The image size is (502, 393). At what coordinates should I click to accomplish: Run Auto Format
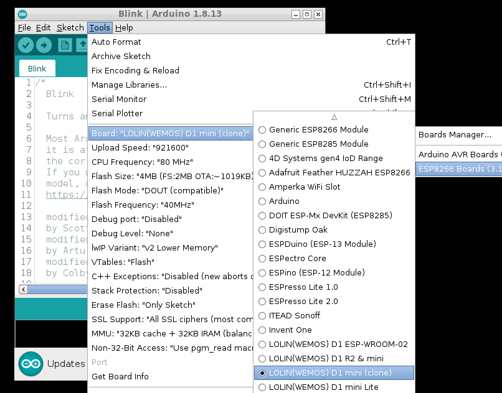click(252, 42)
